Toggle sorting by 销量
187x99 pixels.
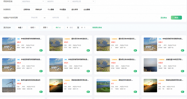click(x=21, y=28)
